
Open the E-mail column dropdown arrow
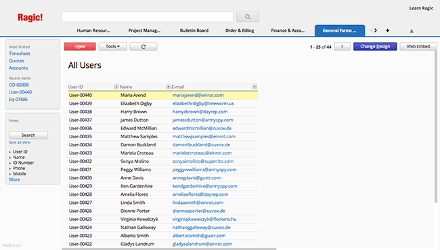255,87
